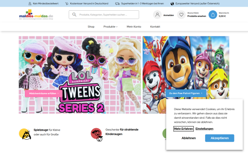Viewport: 248px width, 155px height.
Task: Click the Kein Mindestbestellwert icon
Action: (30, 3)
